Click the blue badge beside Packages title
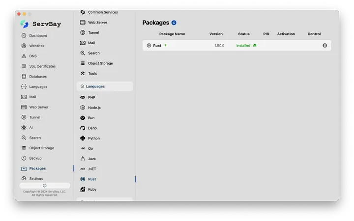Viewport: 354px width, 221px height. click(x=174, y=23)
